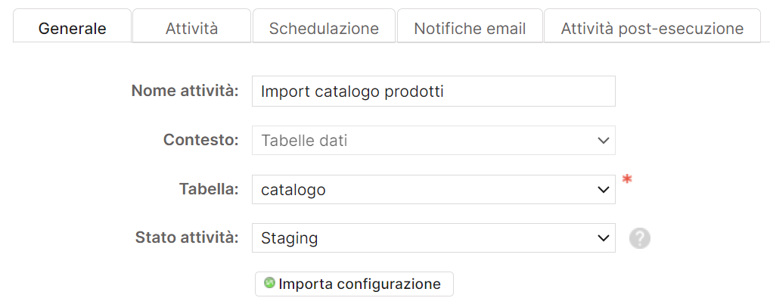The height and width of the screenshot is (298, 770).
Task: Expand the Stato attività dropdown chevron
Action: [603, 238]
